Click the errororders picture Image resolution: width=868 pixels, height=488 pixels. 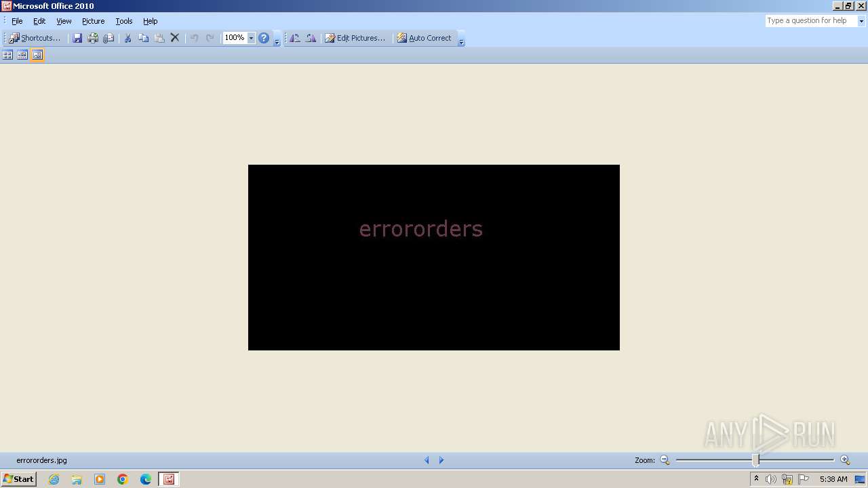pyautogui.click(x=434, y=258)
